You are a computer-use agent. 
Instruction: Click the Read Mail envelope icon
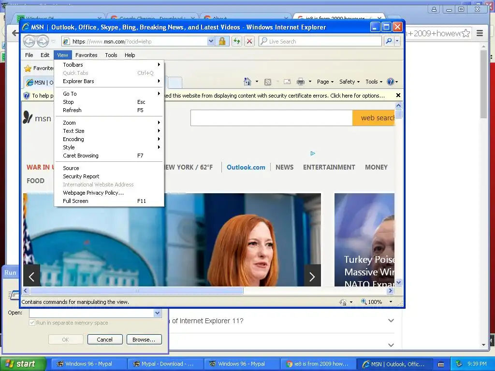click(x=287, y=82)
